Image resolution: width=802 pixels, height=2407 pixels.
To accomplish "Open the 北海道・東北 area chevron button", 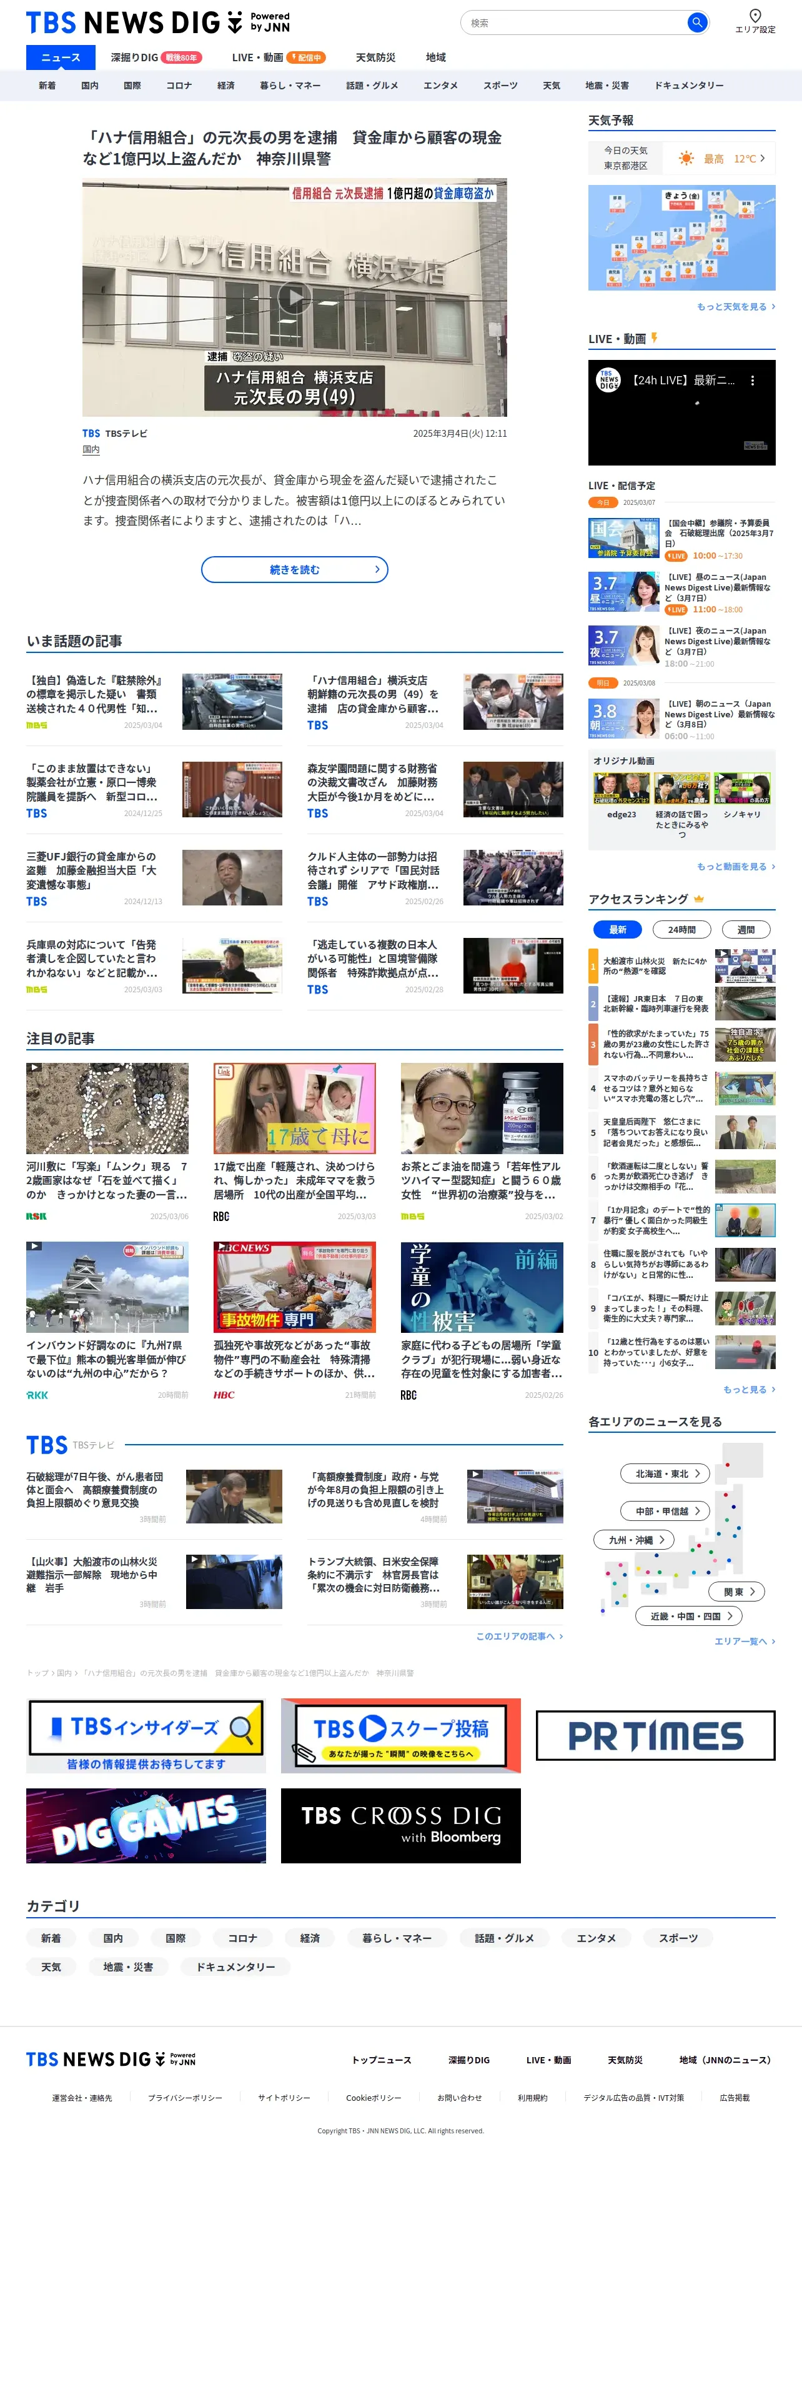I will click(665, 1473).
